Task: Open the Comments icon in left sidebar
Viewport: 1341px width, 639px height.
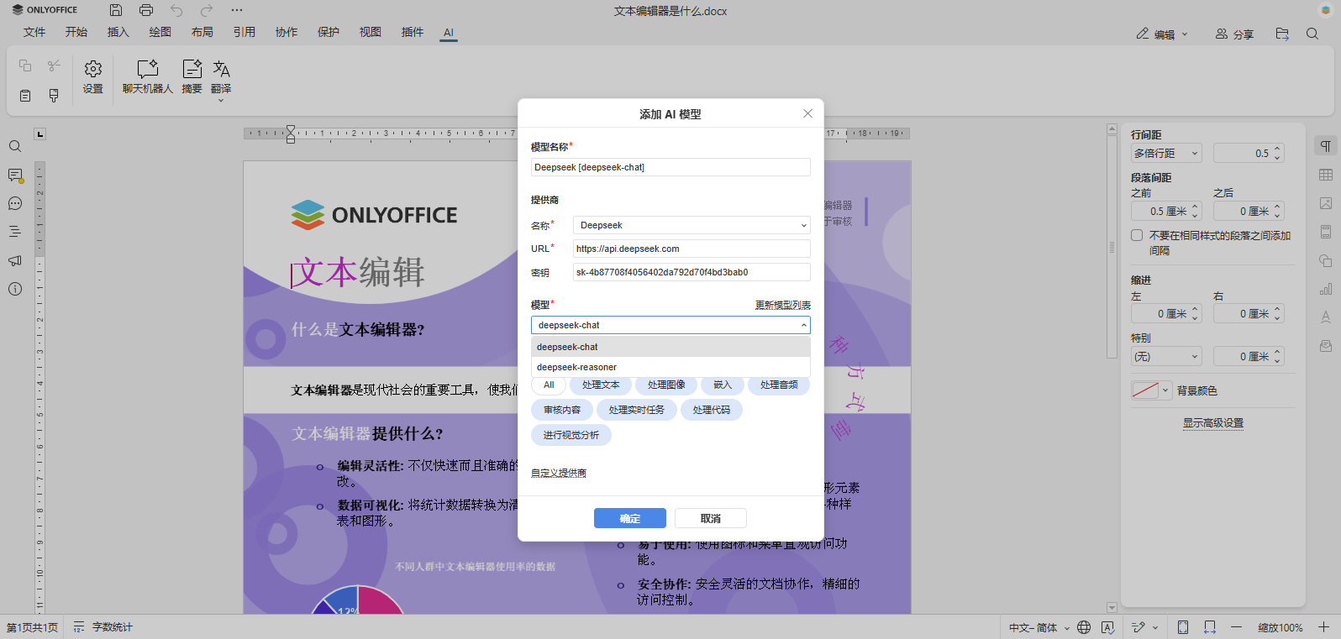Action: 15,175
